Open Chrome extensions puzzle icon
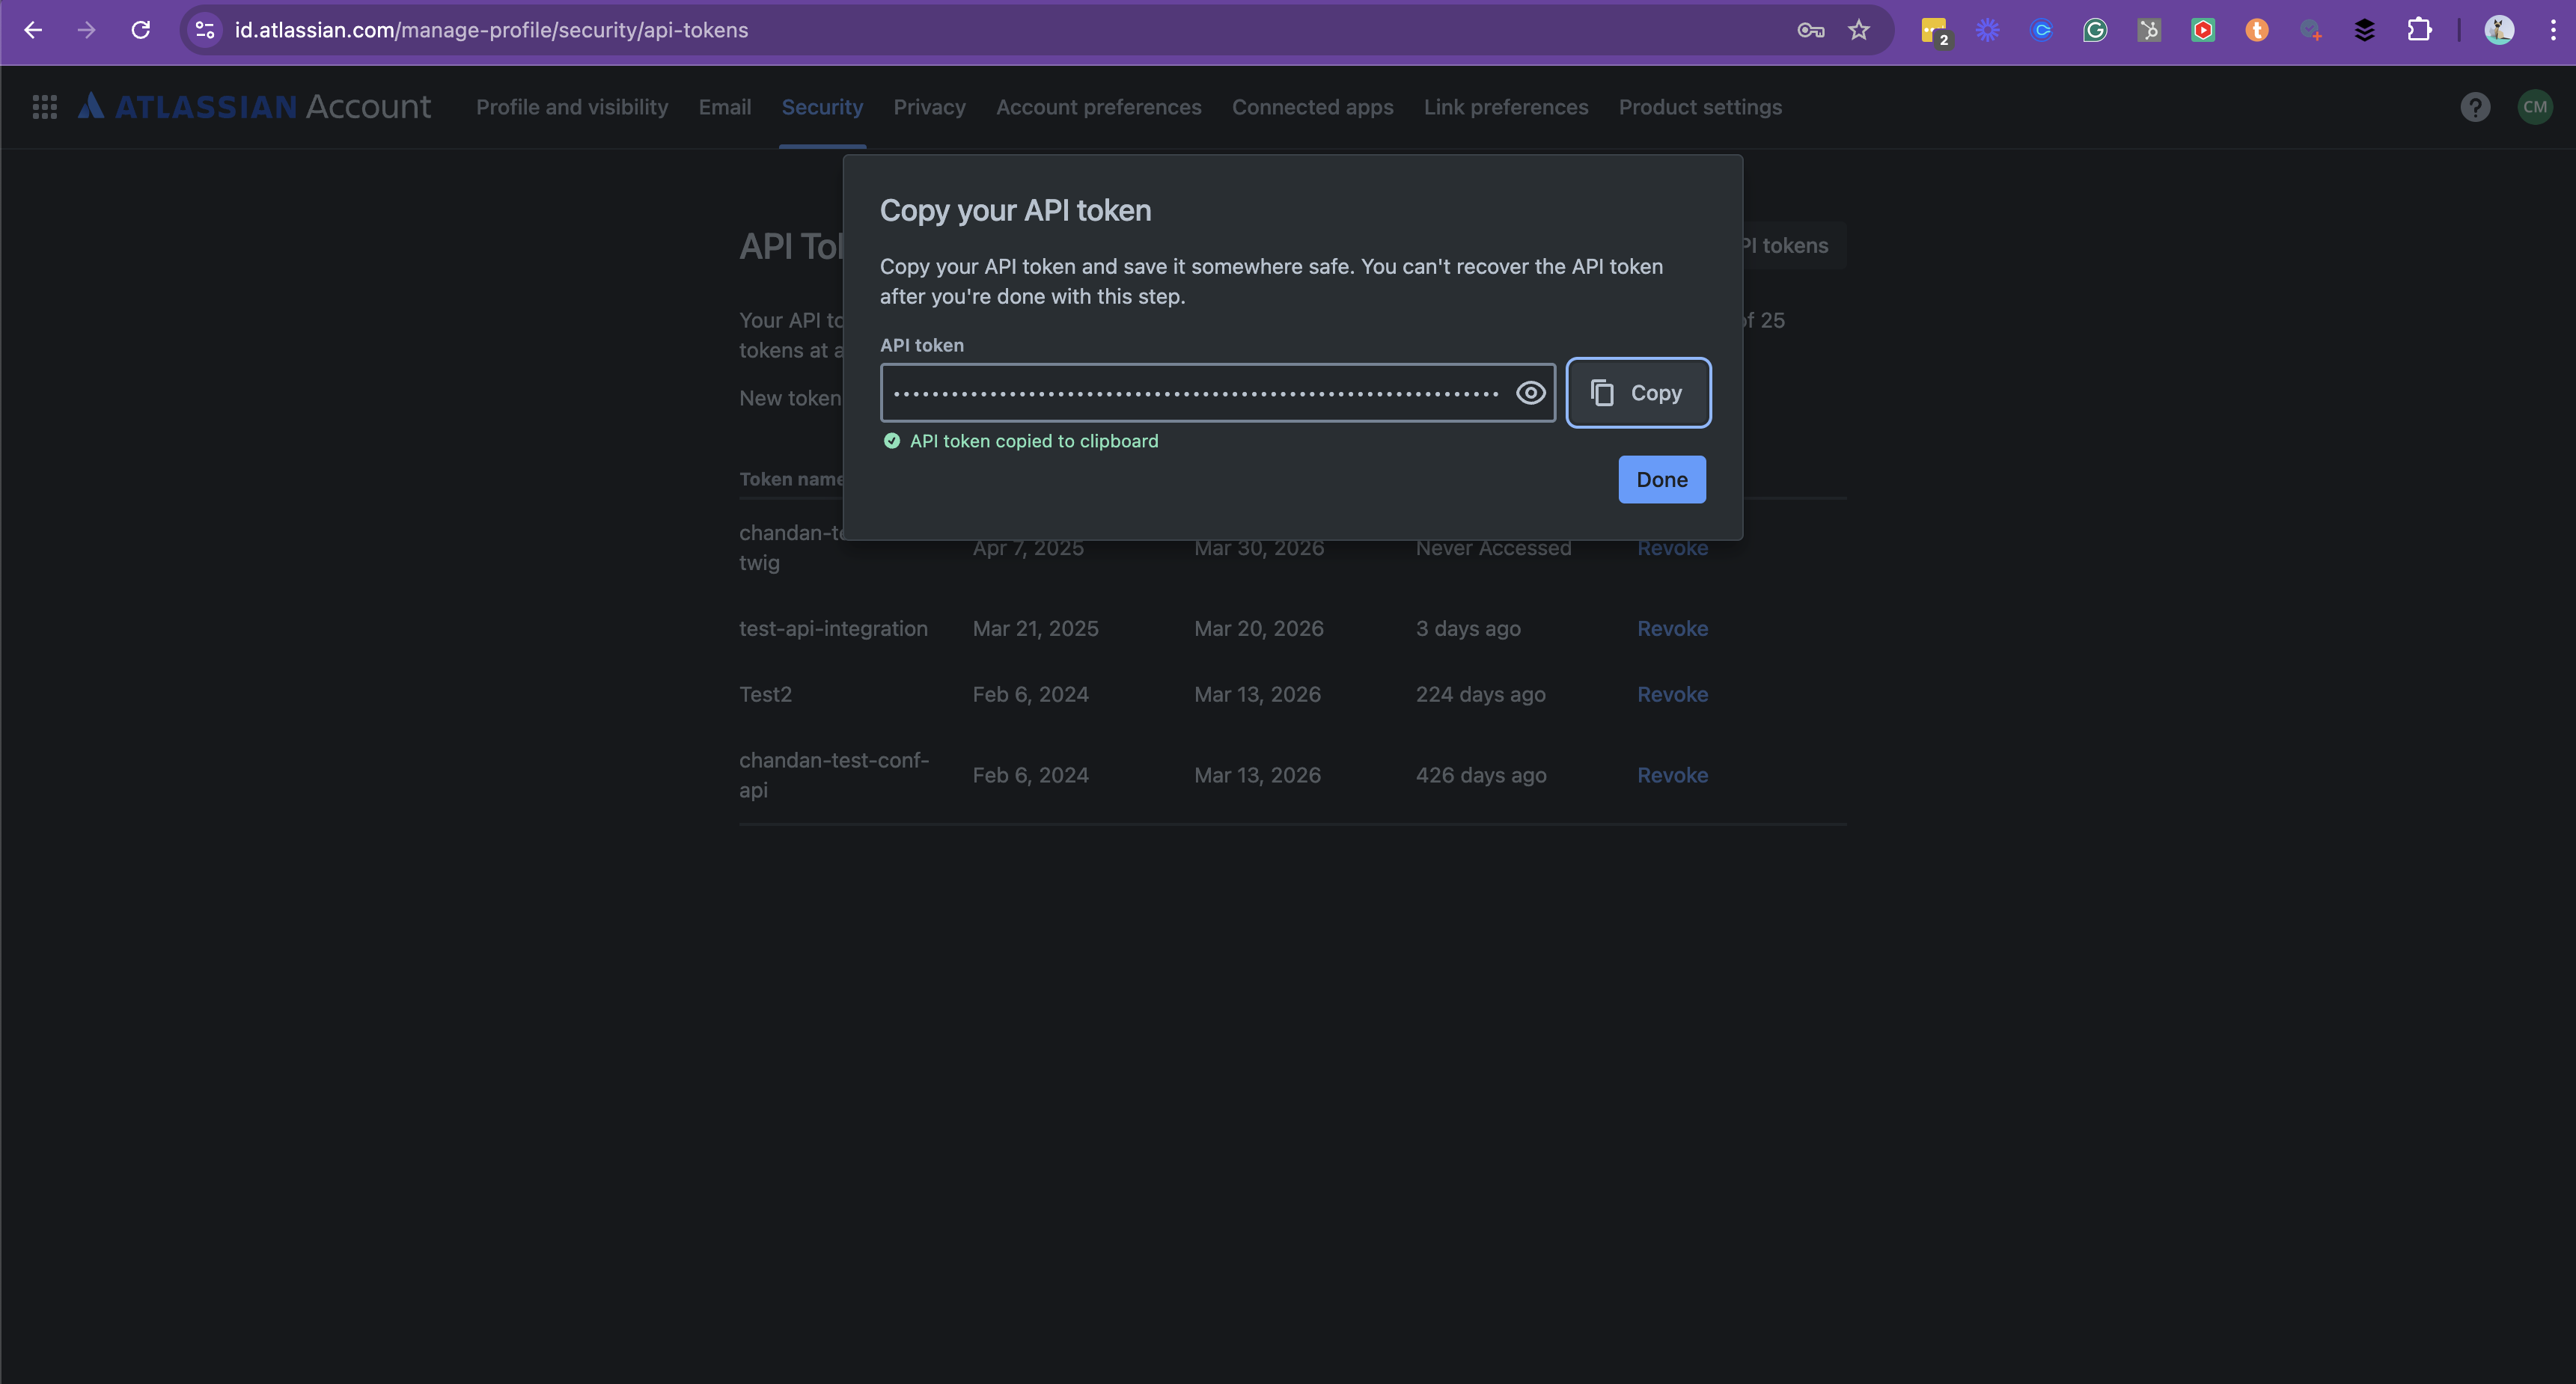The width and height of the screenshot is (2576, 1384). (x=2418, y=30)
